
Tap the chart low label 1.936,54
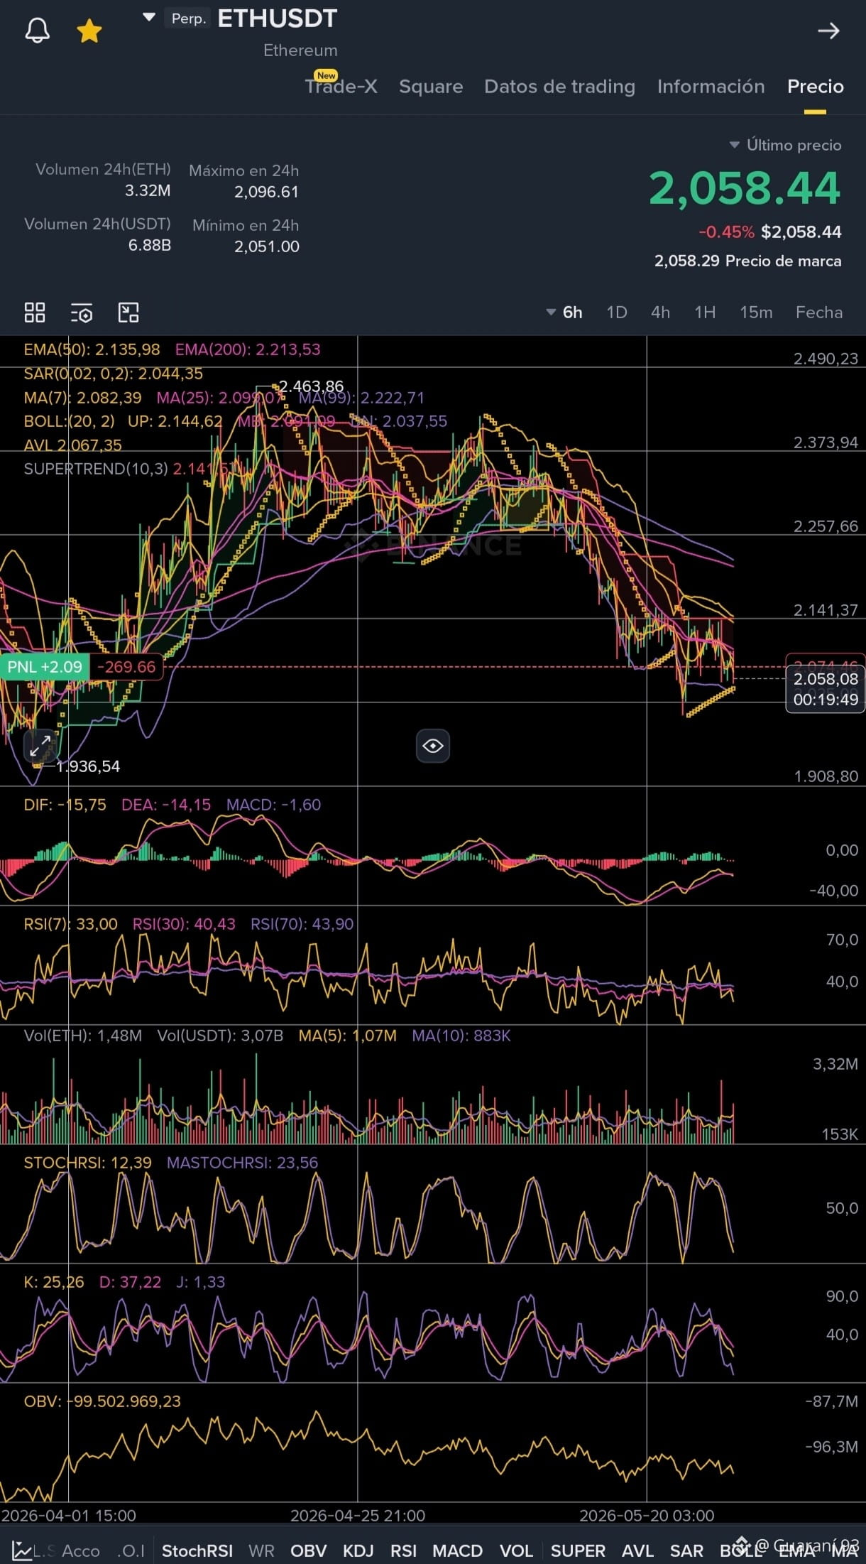[x=88, y=766]
